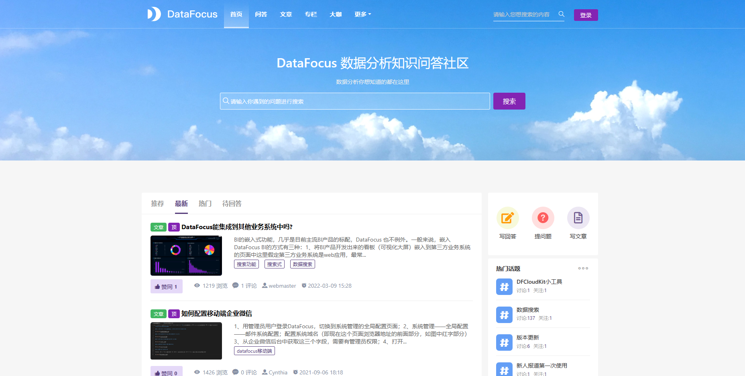
Task: Click the 提问题 question mark icon
Action: point(543,218)
